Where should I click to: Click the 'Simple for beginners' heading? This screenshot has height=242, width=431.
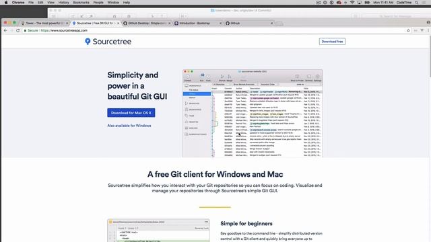tap(246, 224)
